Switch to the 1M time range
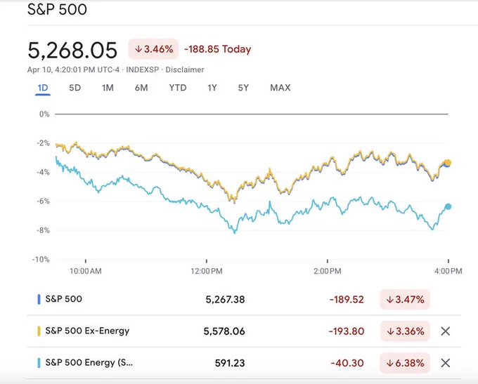 pyautogui.click(x=108, y=88)
